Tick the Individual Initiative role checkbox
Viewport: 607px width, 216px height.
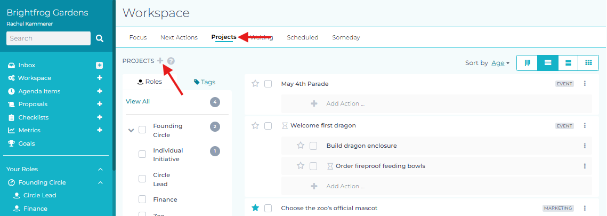(x=142, y=154)
